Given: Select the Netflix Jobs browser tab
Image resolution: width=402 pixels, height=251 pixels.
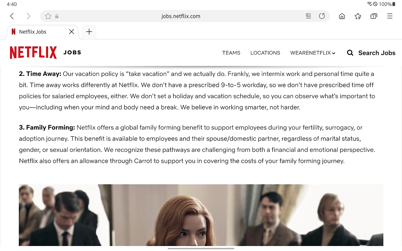Looking at the screenshot, I should tap(43, 32).
